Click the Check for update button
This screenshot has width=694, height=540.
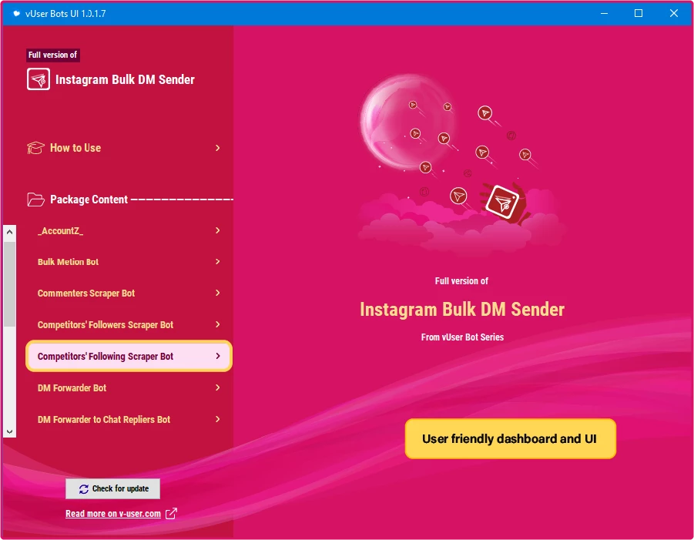coord(113,488)
